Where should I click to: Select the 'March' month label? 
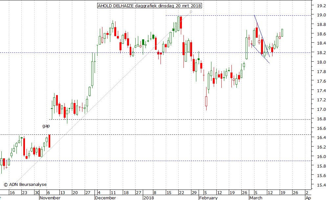click(256, 198)
